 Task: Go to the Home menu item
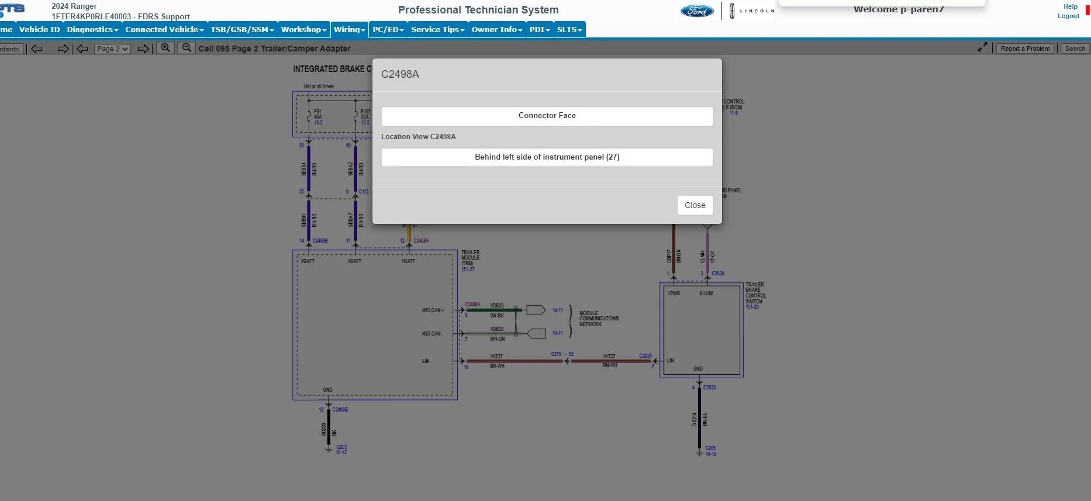pyautogui.click(x=6, y=29)
